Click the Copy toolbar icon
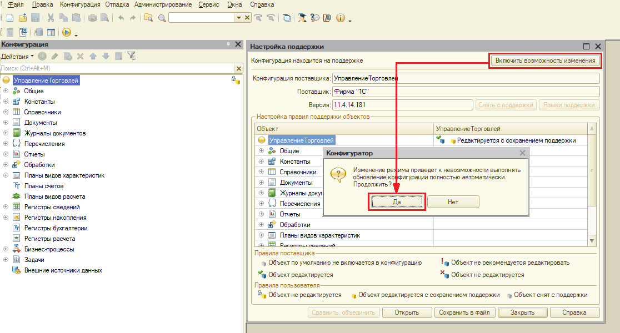Image resolution: width=620 pixels, height=333 pixels. click(x=63, y=18)
